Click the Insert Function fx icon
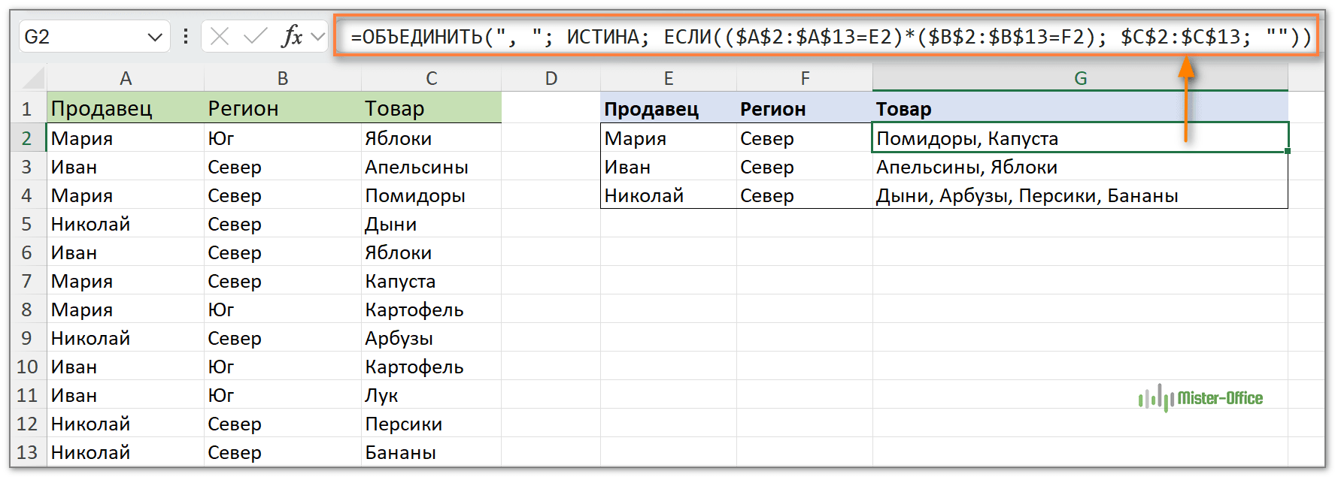 [x=292, y=36]
